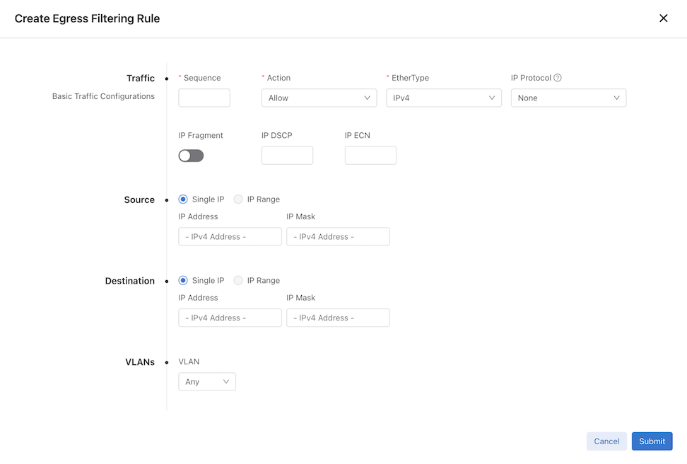Click the Source IP Mask field
Viewport: 687px width, 464px height.
point(338,237)
